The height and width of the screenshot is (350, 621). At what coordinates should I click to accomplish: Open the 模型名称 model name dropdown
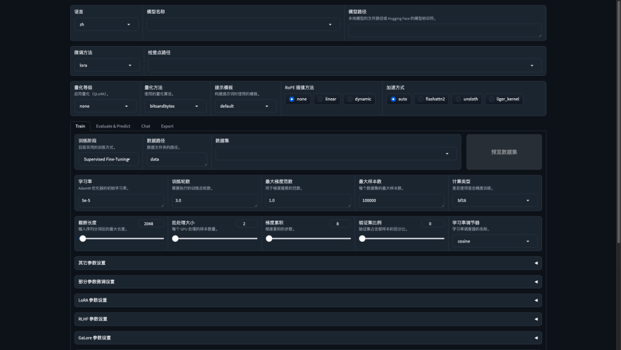click(243, 24)
